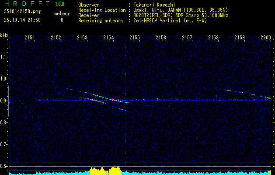Click the kHz axis unit label
275x175 pixels.
(x=4, y=35)
